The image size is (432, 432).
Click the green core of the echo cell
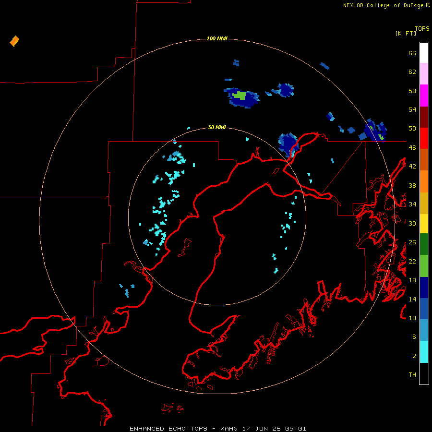click(239, 96)
